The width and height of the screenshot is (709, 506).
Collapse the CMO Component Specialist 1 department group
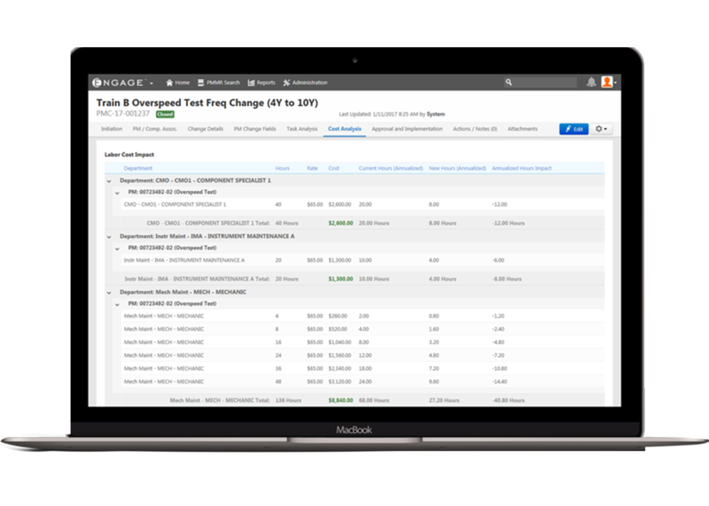point(108,181)
